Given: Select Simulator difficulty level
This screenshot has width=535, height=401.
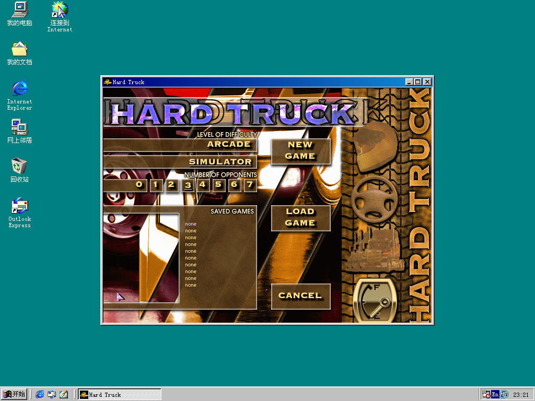Looking at the screenshot, I should pyautogui.click(x=180, y=162).
